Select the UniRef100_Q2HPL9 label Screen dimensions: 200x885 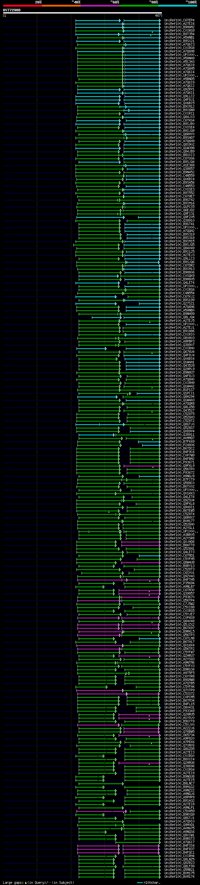click(x=179, y=369)
